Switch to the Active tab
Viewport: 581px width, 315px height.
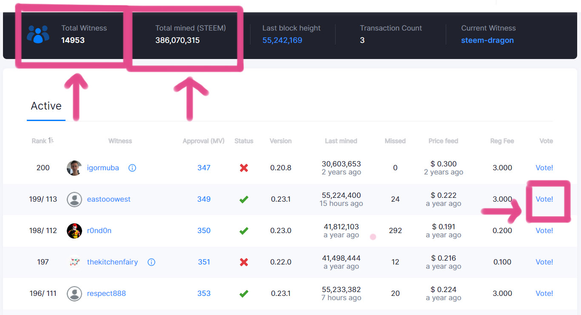(x=46, y=106)
